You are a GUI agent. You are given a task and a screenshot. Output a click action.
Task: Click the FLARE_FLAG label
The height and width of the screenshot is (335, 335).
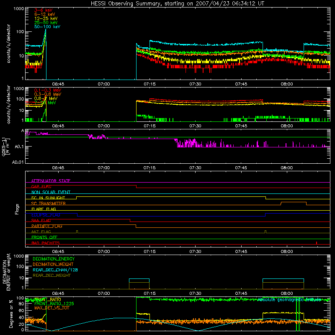click(x=44, y=209)
